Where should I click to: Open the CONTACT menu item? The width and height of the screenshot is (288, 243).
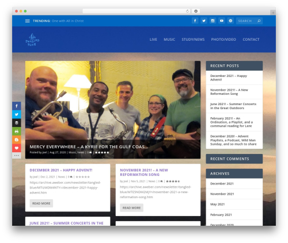tap(251, 40)
